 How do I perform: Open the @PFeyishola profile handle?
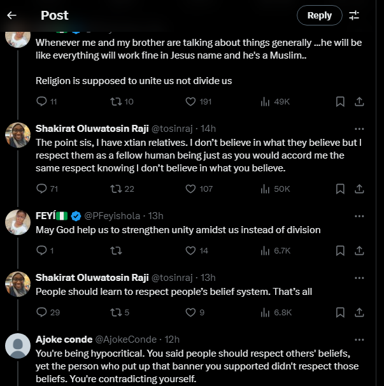[x=115, y=215]
